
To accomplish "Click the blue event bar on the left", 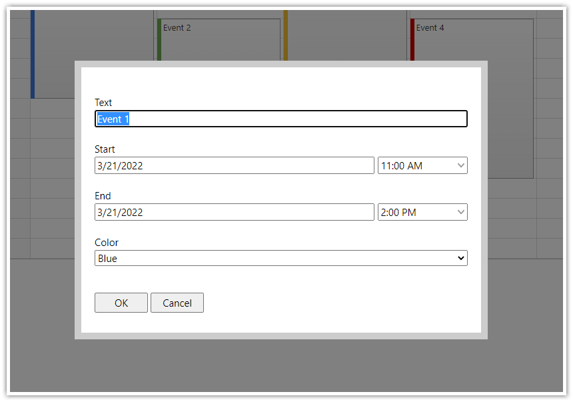I will (32, 50).
